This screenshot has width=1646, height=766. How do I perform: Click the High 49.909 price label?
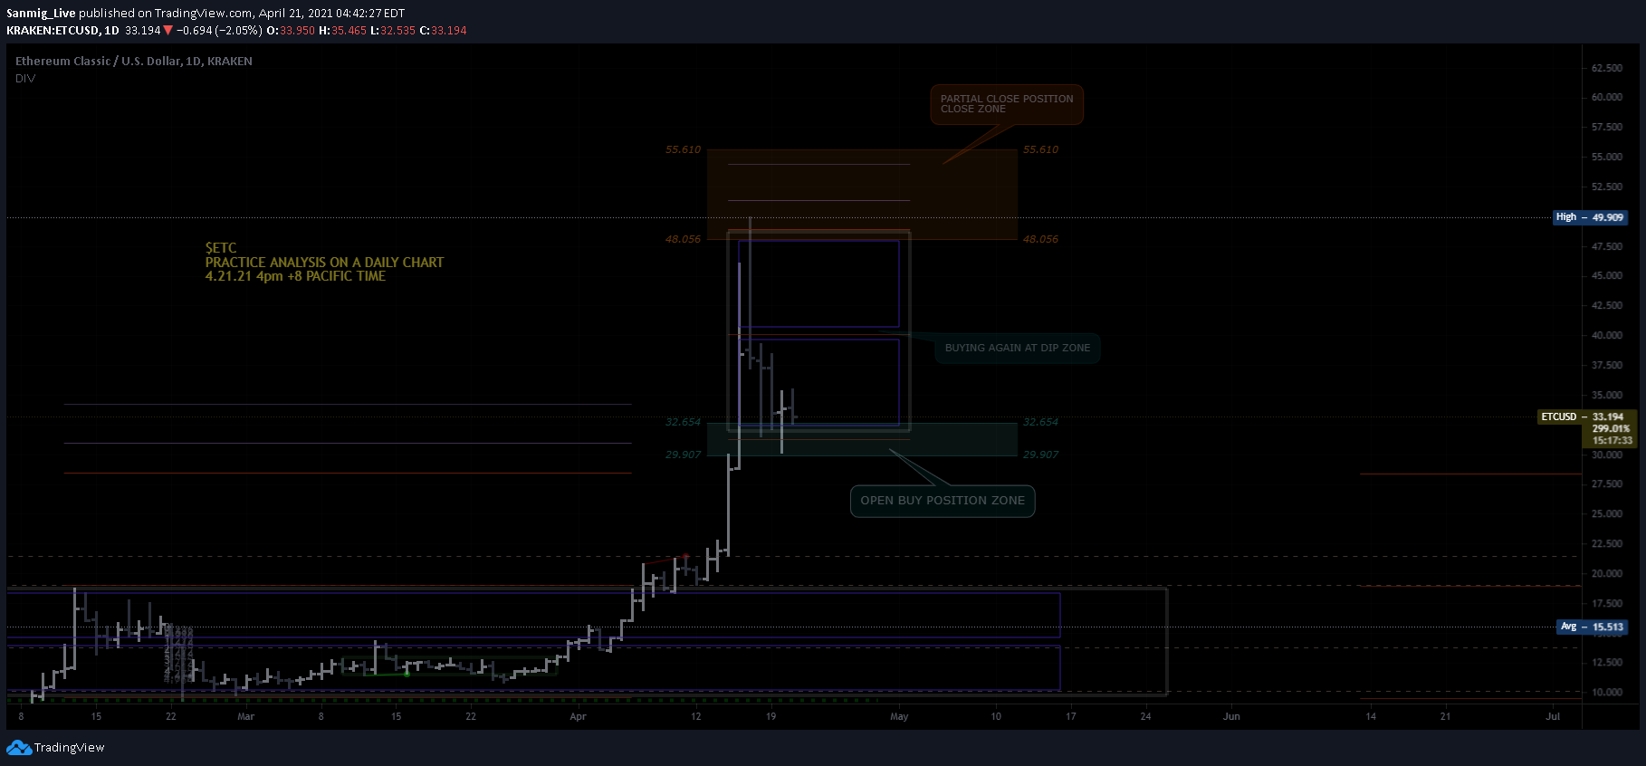[1590, 217]
